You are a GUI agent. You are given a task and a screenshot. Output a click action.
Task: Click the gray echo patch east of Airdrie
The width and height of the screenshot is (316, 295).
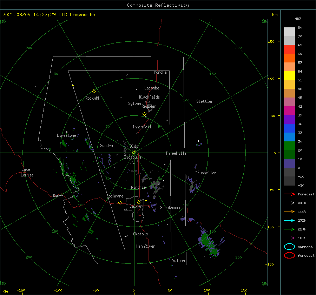[156, 185]
